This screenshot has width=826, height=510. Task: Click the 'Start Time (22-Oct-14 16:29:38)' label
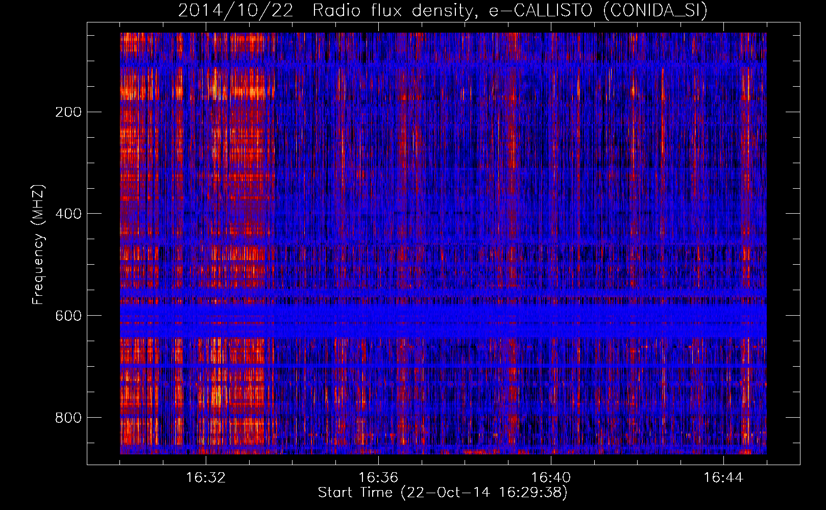point(443,493)
